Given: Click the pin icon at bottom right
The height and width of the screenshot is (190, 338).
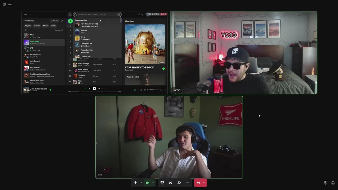Looking at the screenshot, I should (325, 183).
